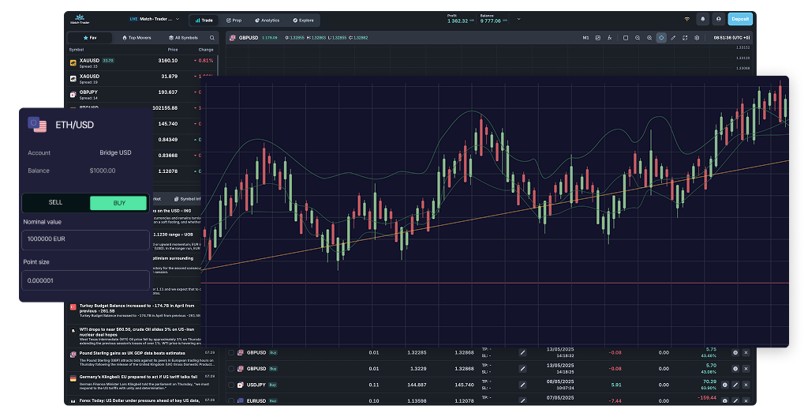Edit the USDJPY position TP/SL pencil

click(x=522, y=385)
